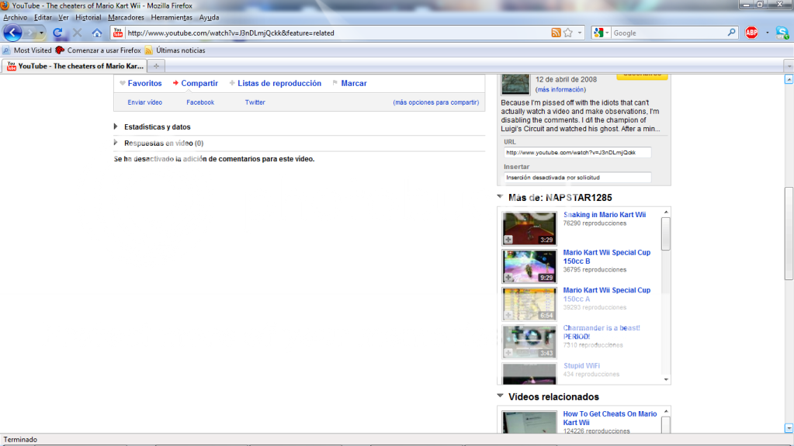
Task: Add Snaking in Mario Kart Wii to queue
Action: pos(508,240)
